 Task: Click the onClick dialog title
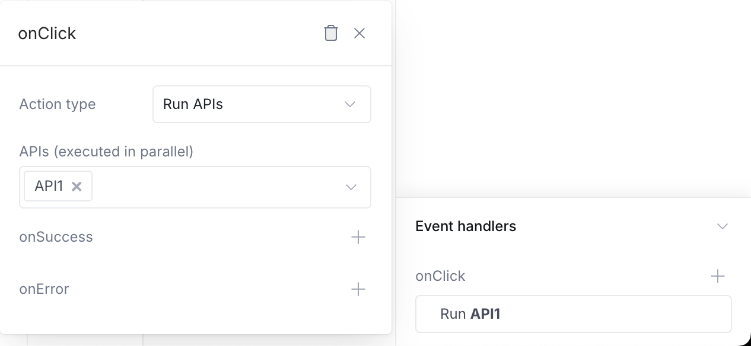click(x=47, y=33)
